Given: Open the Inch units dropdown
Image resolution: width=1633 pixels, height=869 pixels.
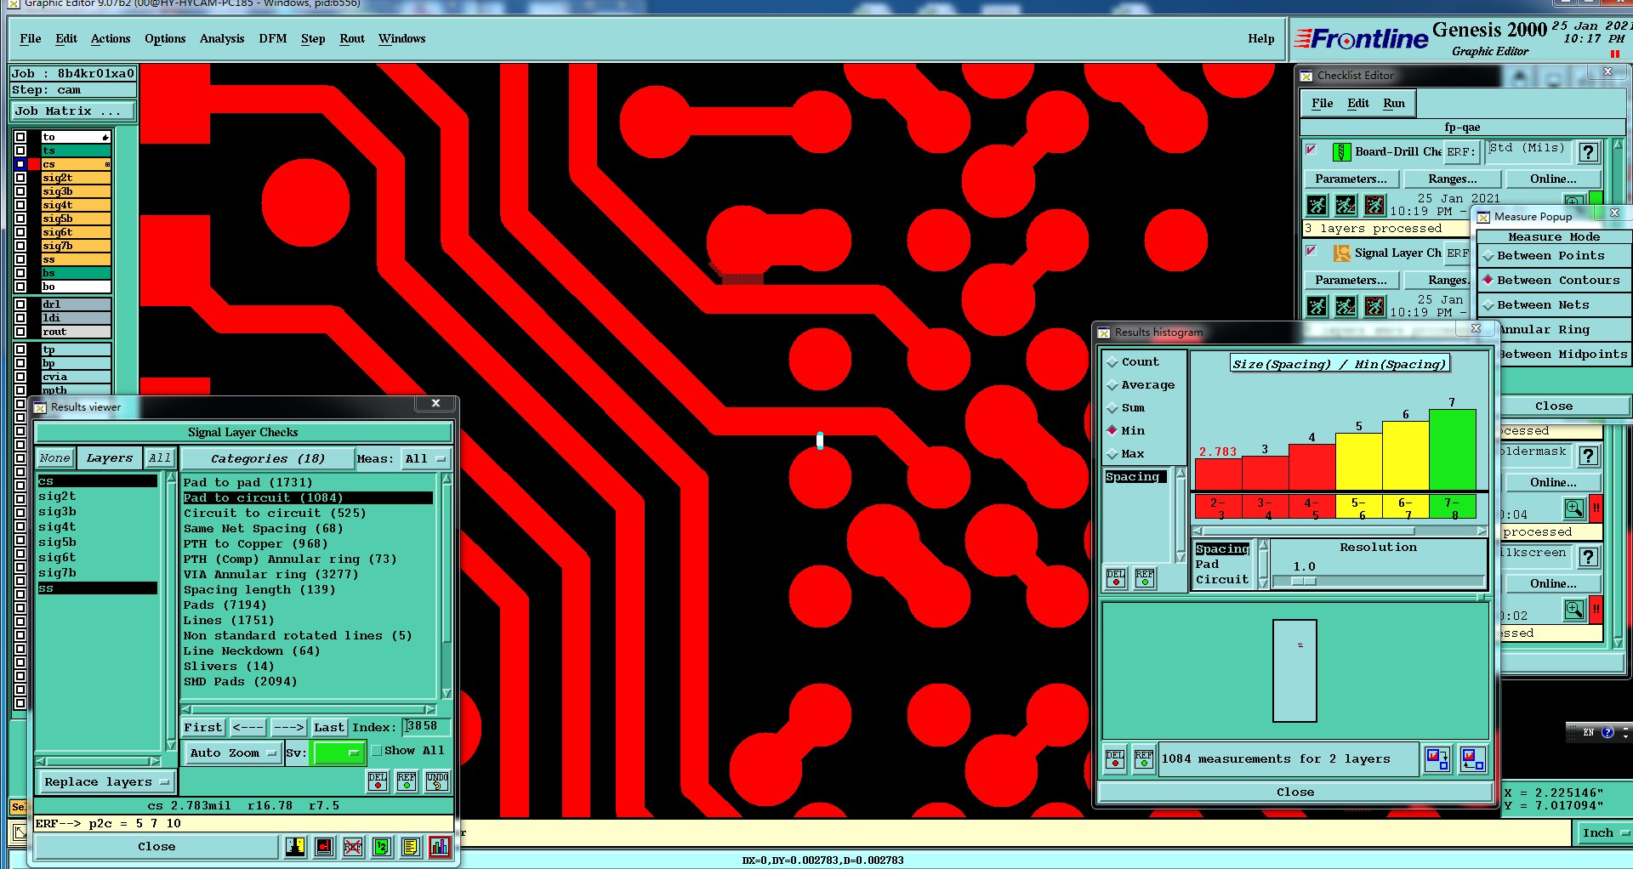Looking at the screenshot, I should click(1605, 833).
